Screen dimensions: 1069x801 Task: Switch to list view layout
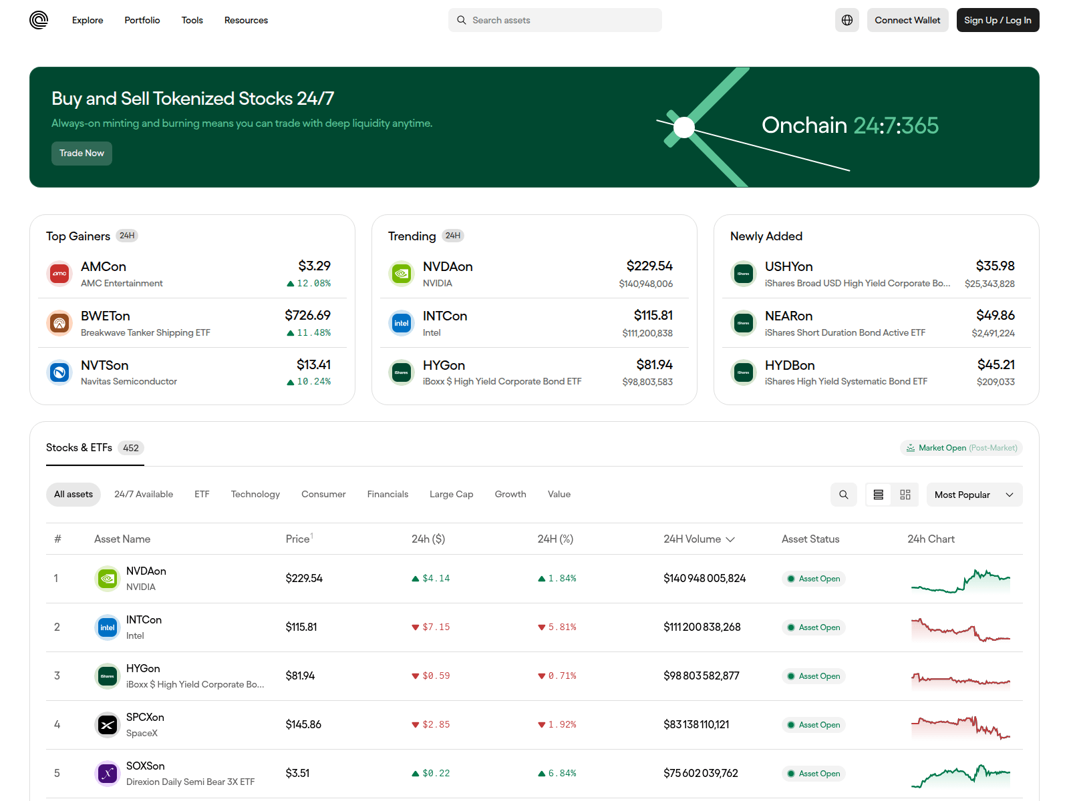coord(879,495)
